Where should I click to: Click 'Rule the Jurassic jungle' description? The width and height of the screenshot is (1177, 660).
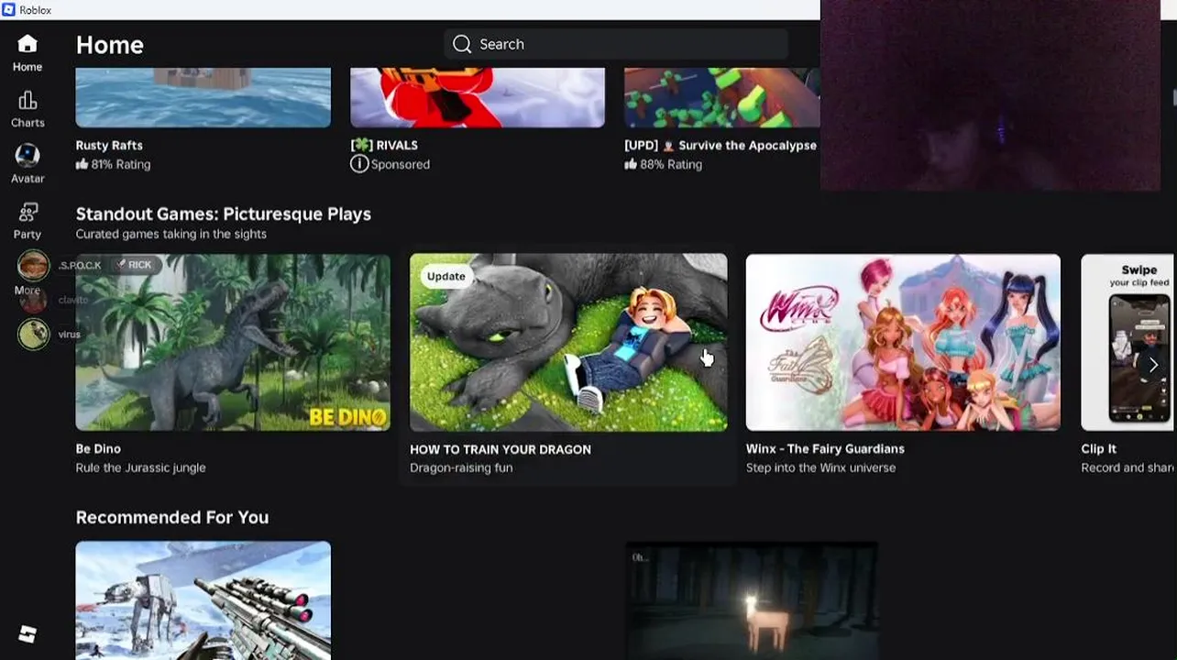141,467
